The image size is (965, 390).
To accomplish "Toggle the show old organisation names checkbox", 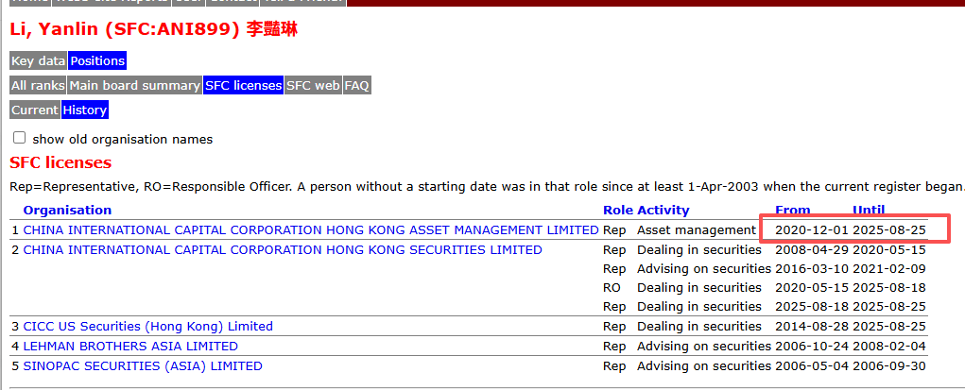I will (19, 138).
